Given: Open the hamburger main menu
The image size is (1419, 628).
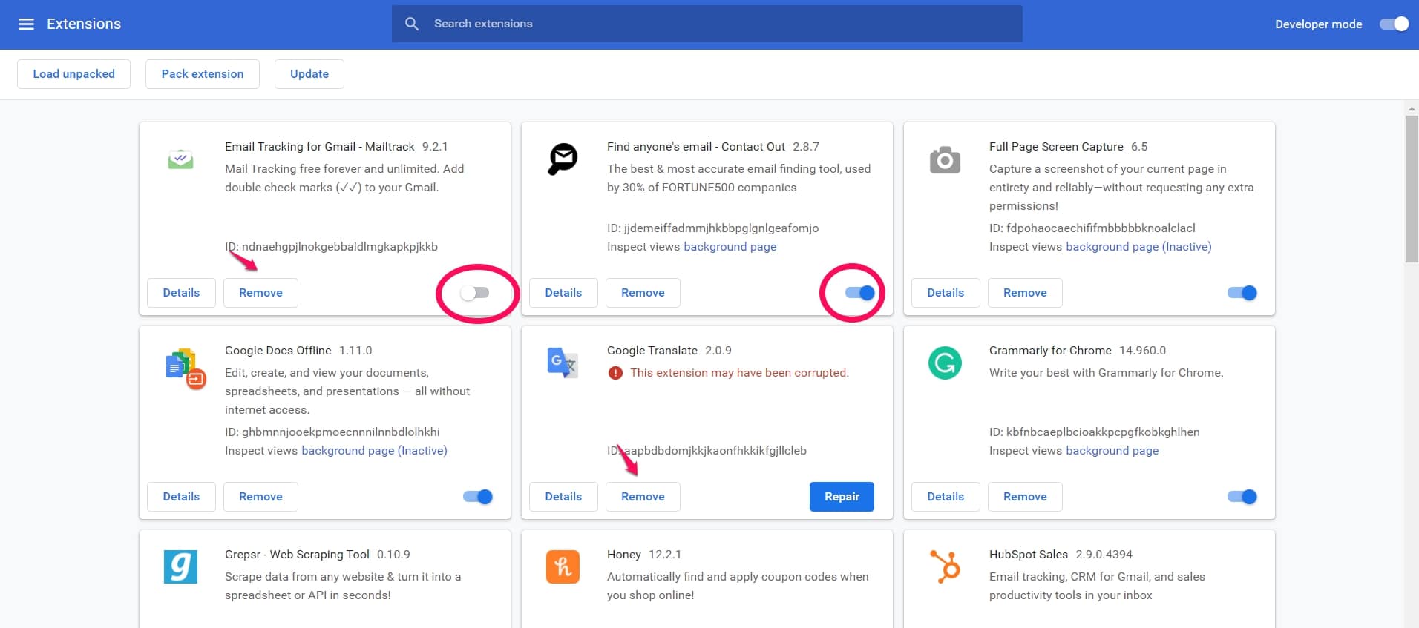Looking at the screenshot, I should tap(26, 24).
